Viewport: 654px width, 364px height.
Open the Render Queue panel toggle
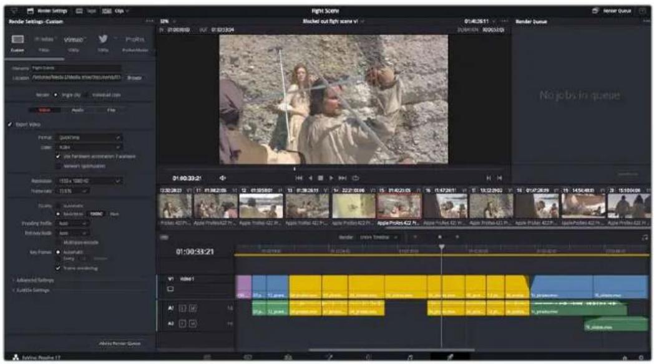point(612,11)
